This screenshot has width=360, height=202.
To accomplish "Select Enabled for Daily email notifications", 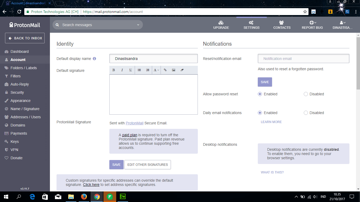I will click(x=260, y=113).
